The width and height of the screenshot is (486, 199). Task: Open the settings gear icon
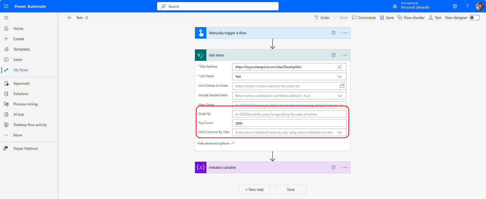pos(455,6)
